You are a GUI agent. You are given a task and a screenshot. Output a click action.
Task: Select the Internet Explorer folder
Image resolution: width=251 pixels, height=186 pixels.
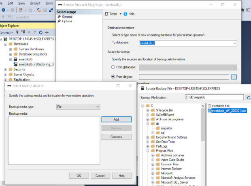(171, 169)
